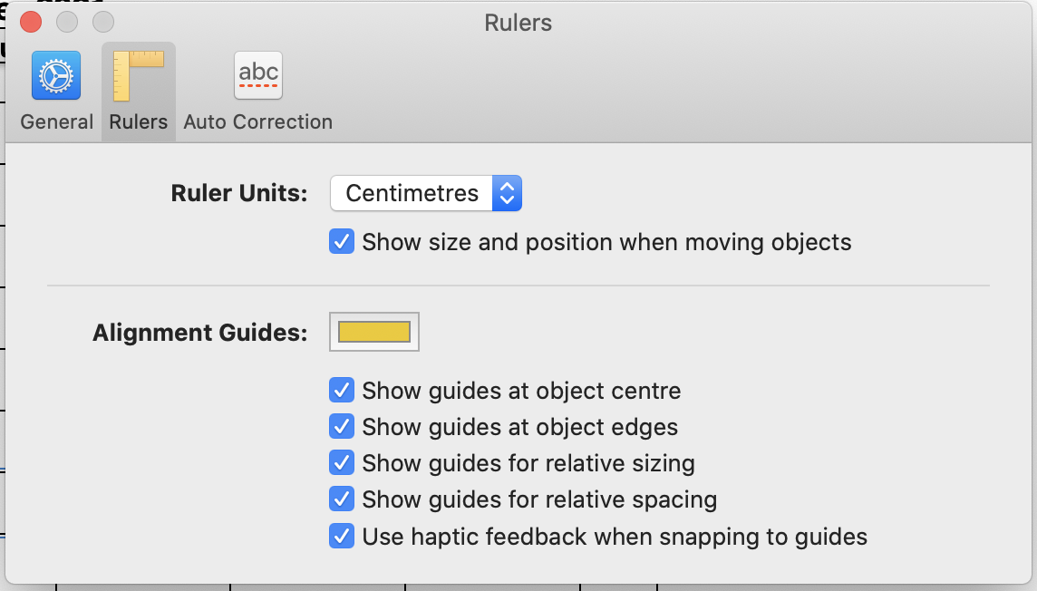Viewport: 1037px width, 591px height.
Task: Disable guides for relative spacing
Action: tap(342, 499)
